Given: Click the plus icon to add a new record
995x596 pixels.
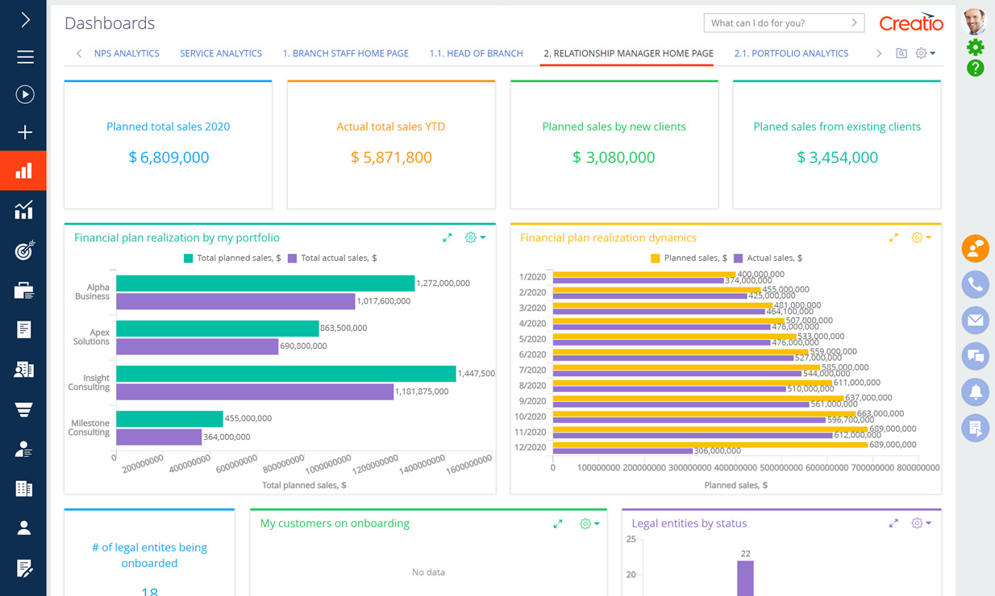Looking at the screenshot, I should (23, 132).
